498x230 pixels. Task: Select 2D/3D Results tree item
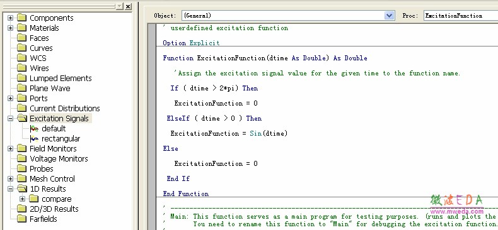(54, 209)
